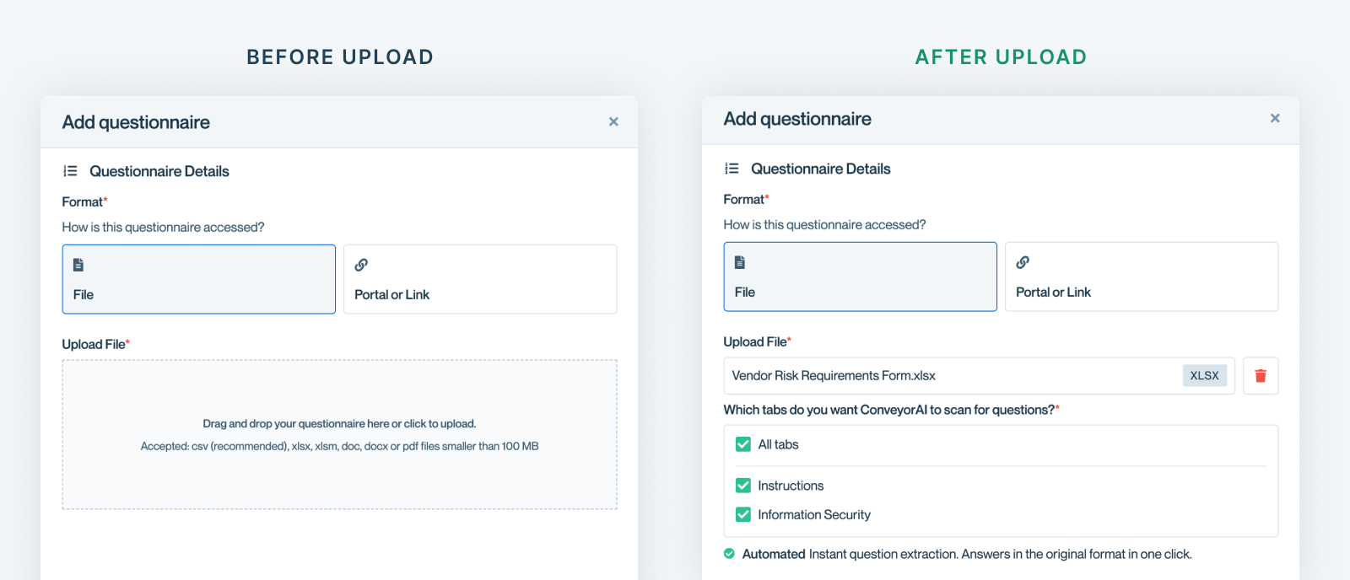The height and width of the screenshot is (580, 1350).
Task: Click the File option in the after-upload form
Action: (860, 277)
